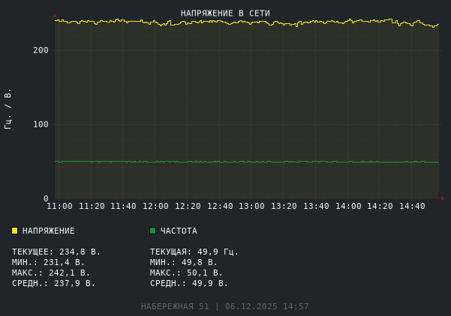451x316 pixels.
Task: Click the chart title НАПРЯЖЕНИЕ В СЕТИ
Action: 225,13
